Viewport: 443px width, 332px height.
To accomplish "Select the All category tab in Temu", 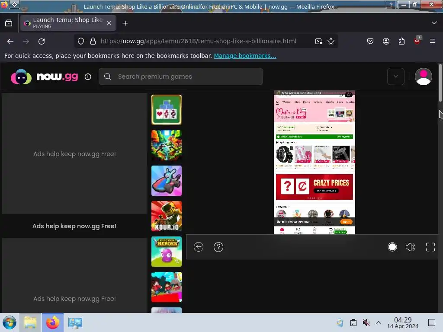I will (x=277, y=102).
